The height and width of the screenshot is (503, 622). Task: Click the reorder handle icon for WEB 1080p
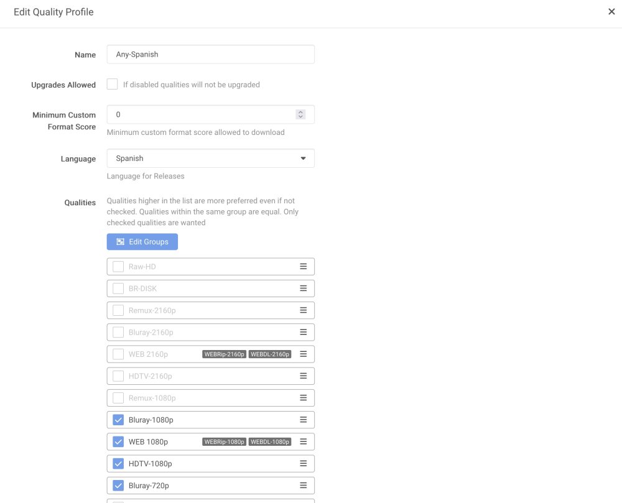(x=303, y=441)
